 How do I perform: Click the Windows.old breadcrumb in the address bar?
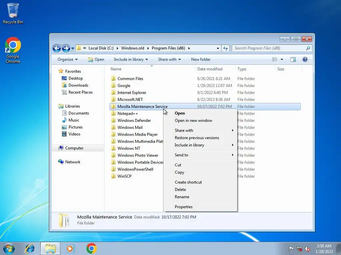click(x=133, y=48)
